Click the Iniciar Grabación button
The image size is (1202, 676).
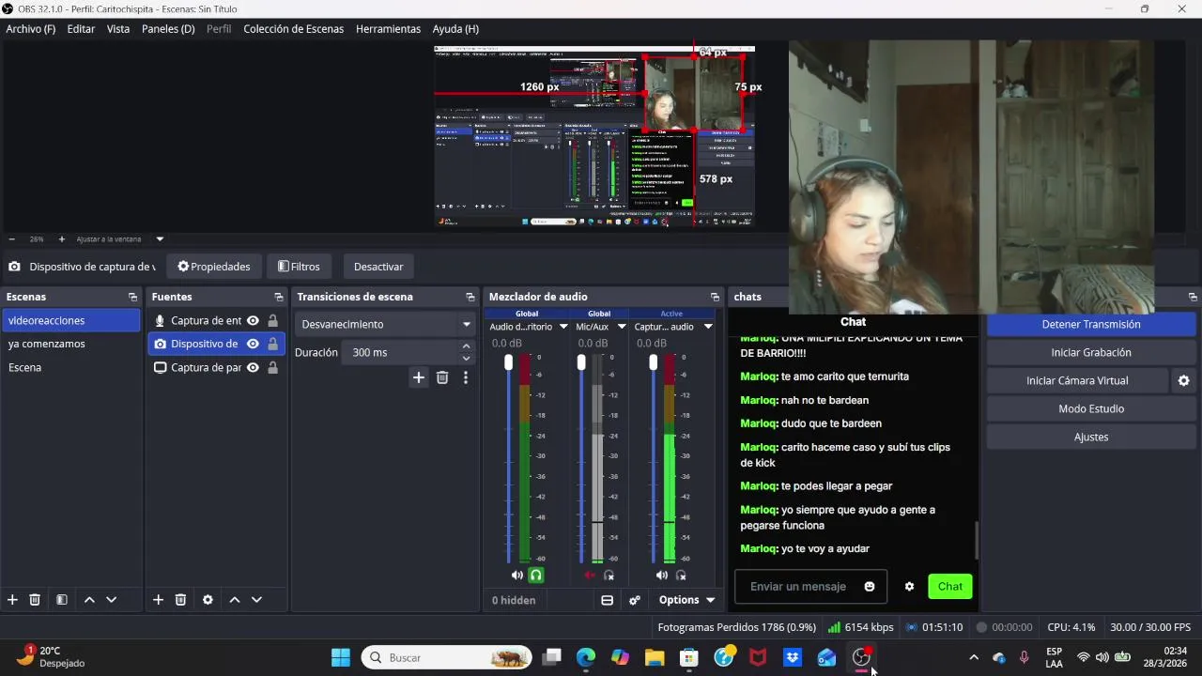tap(1091, 352)
